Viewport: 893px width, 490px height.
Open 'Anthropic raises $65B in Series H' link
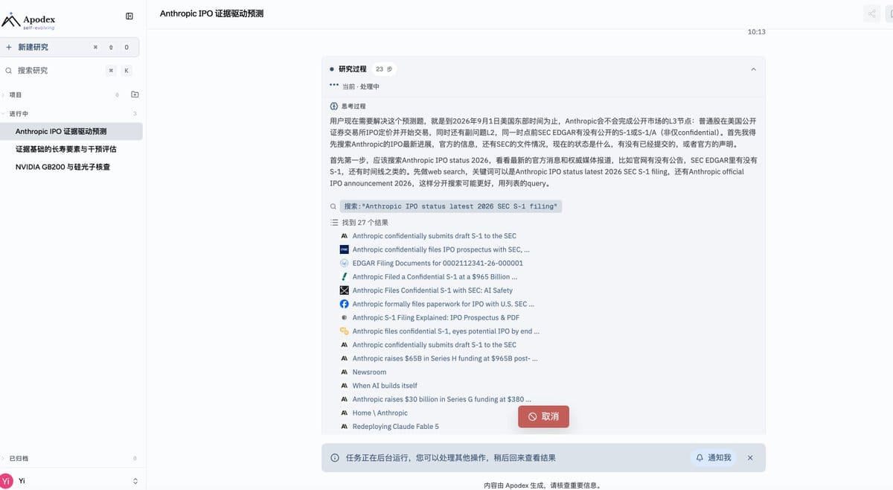[445, 358]
